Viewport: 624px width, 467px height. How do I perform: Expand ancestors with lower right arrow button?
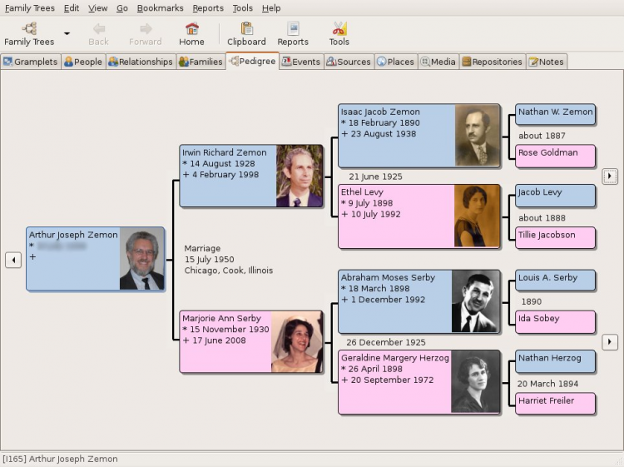tap(610, 342)
